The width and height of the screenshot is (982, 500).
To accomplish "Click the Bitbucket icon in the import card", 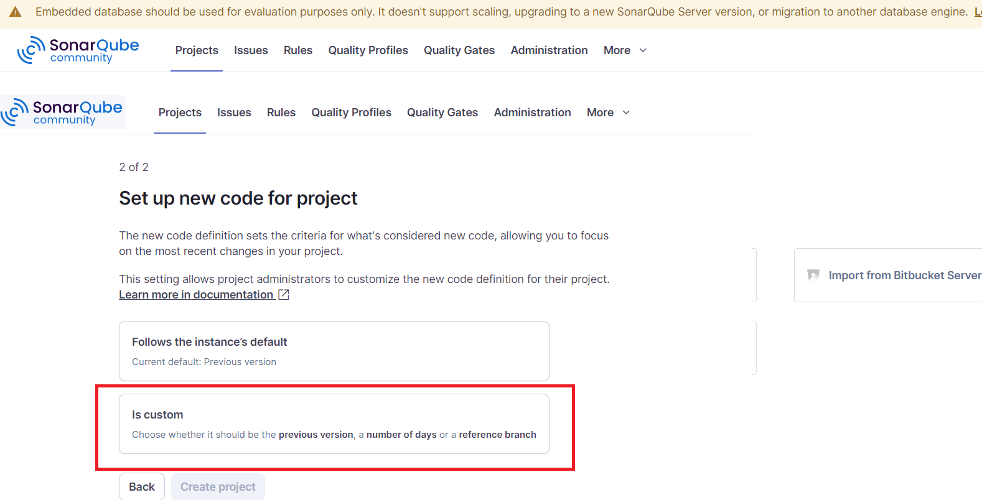I will pyautogui.click(x=813, y=275).
